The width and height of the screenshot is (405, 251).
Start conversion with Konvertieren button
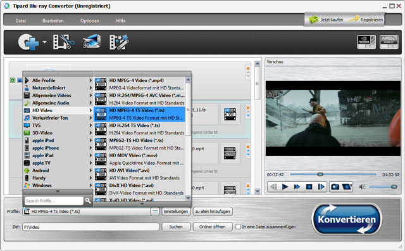pyautogui.click(x=347, y=219)
